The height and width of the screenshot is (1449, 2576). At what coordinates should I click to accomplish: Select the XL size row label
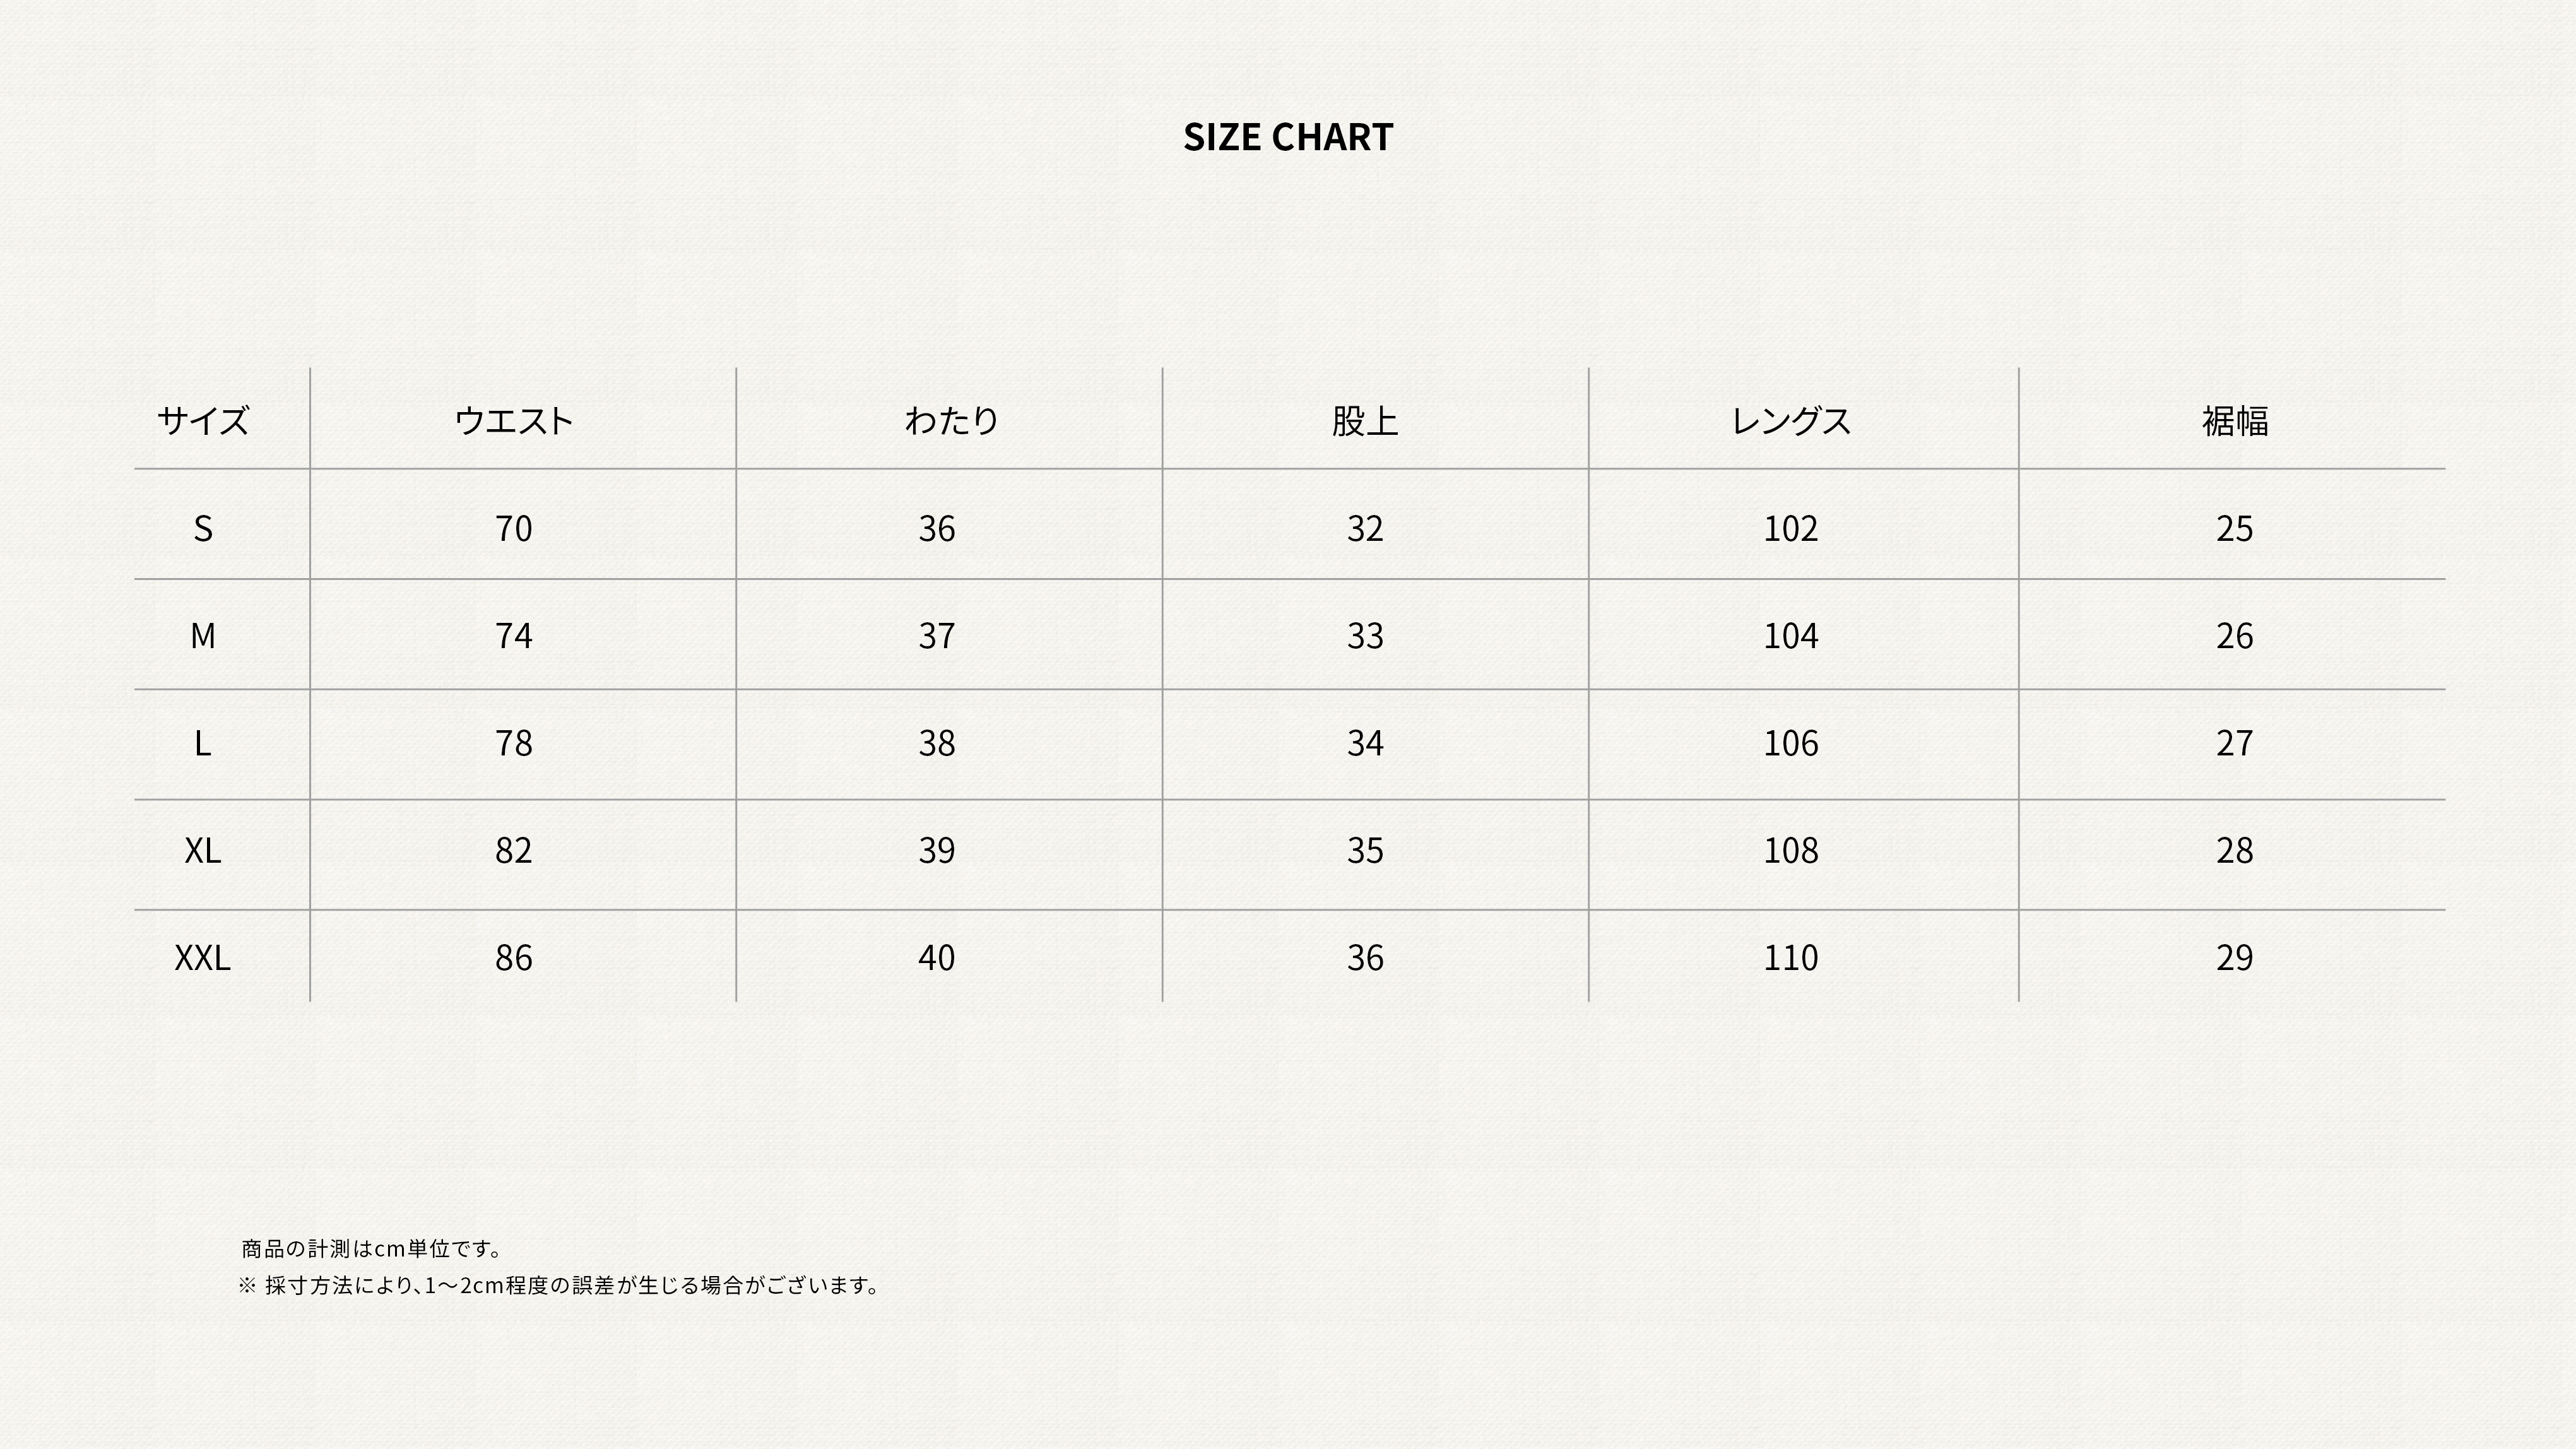tap(202, 851)
